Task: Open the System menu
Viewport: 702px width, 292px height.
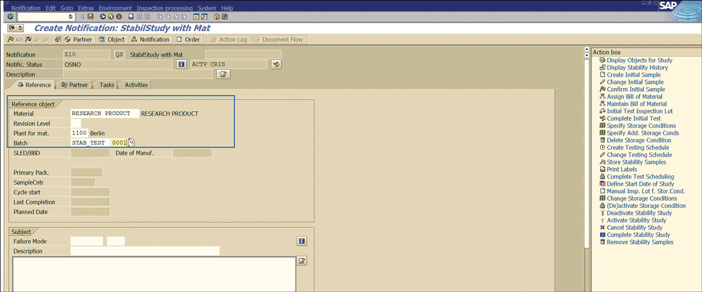Action: pos(207,8)
